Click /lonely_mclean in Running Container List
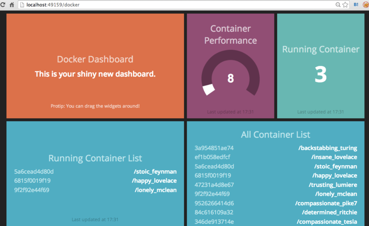Image resolution: width=369 pixels, height=226 pixels. pyautogui.click(x=156, y=190)
